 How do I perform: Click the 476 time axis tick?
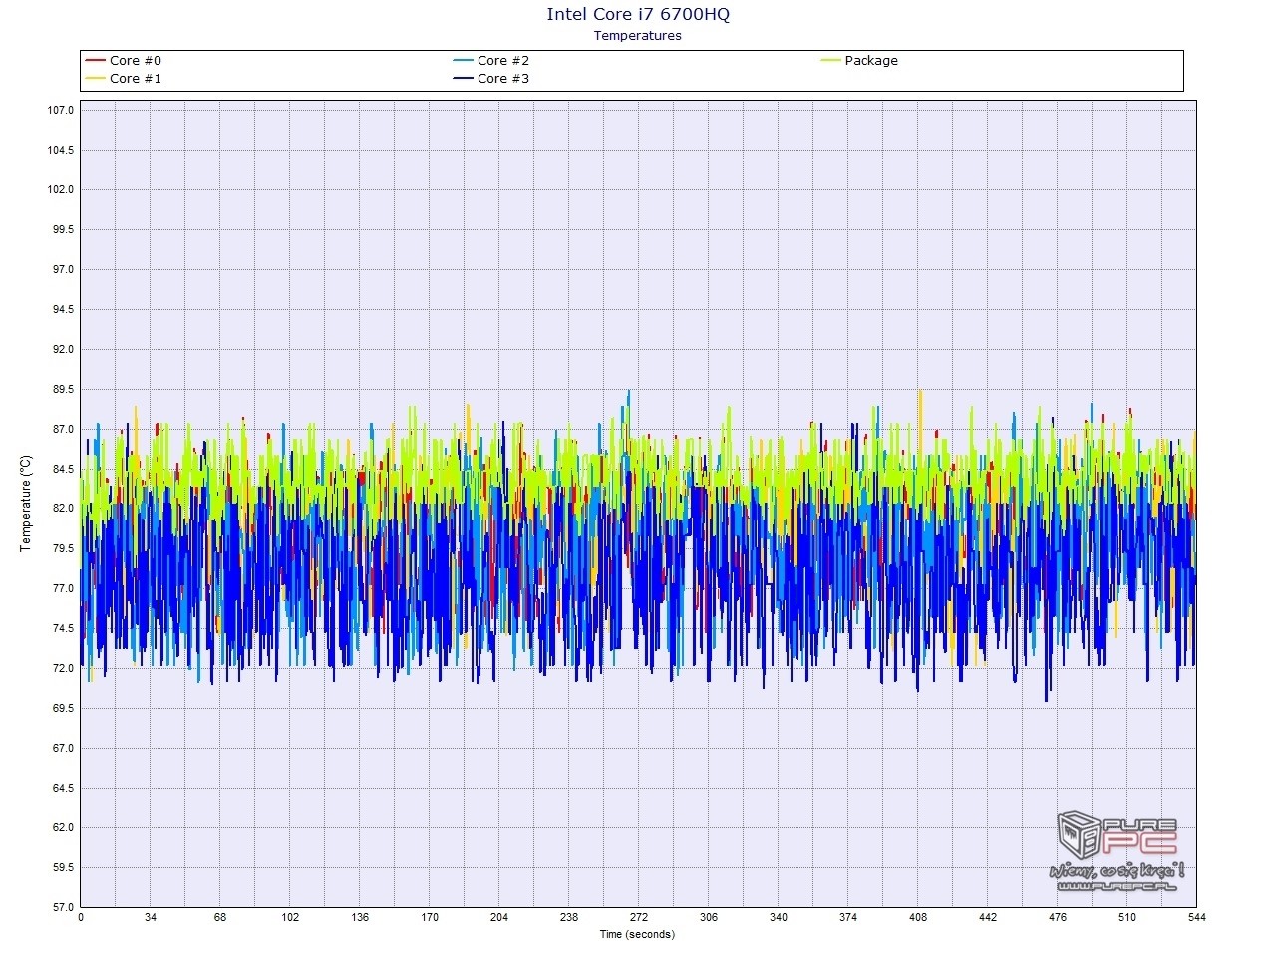[x=1058, y=918]
